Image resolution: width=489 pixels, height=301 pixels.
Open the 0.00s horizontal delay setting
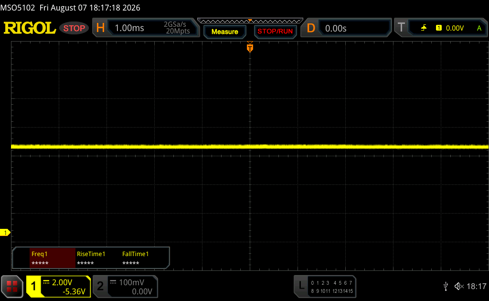(x=336, y=28)
